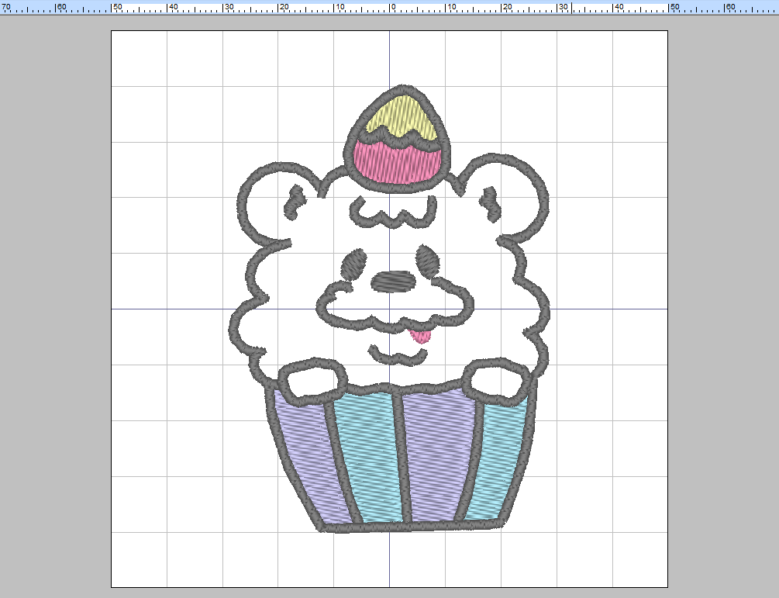The width and height of the screenshot is (779, 598).
Task: Select the small wavy chin line
Action: coord(398,355)
